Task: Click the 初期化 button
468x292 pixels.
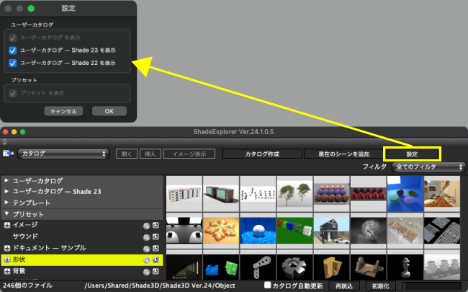Action: pos(381,286)
